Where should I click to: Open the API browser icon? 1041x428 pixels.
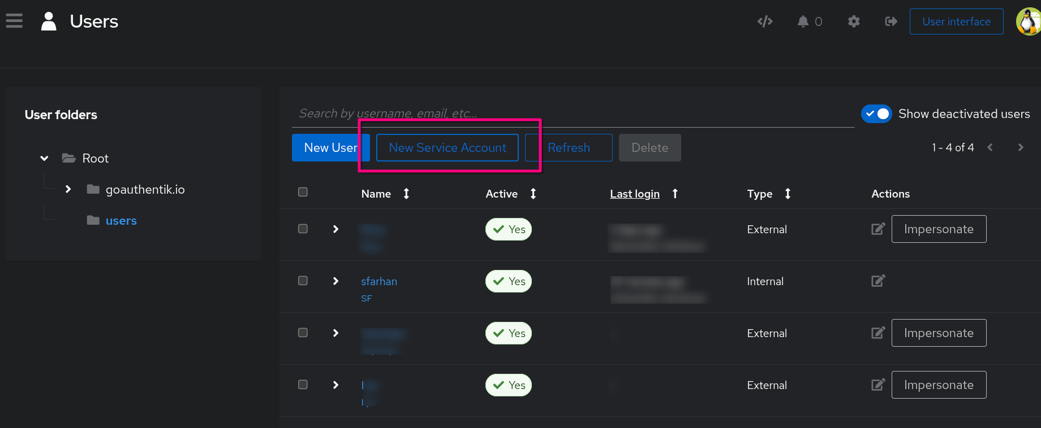click(x=765, y=21)
